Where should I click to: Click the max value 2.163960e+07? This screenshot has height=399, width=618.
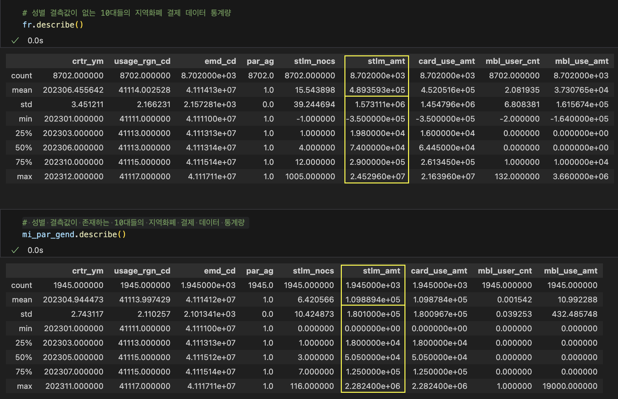click(x=448, y=177)
